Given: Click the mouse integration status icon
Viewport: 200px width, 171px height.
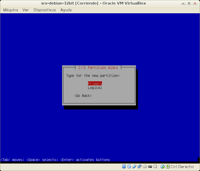Looking at the screenshot, I should tap(163, 166).
